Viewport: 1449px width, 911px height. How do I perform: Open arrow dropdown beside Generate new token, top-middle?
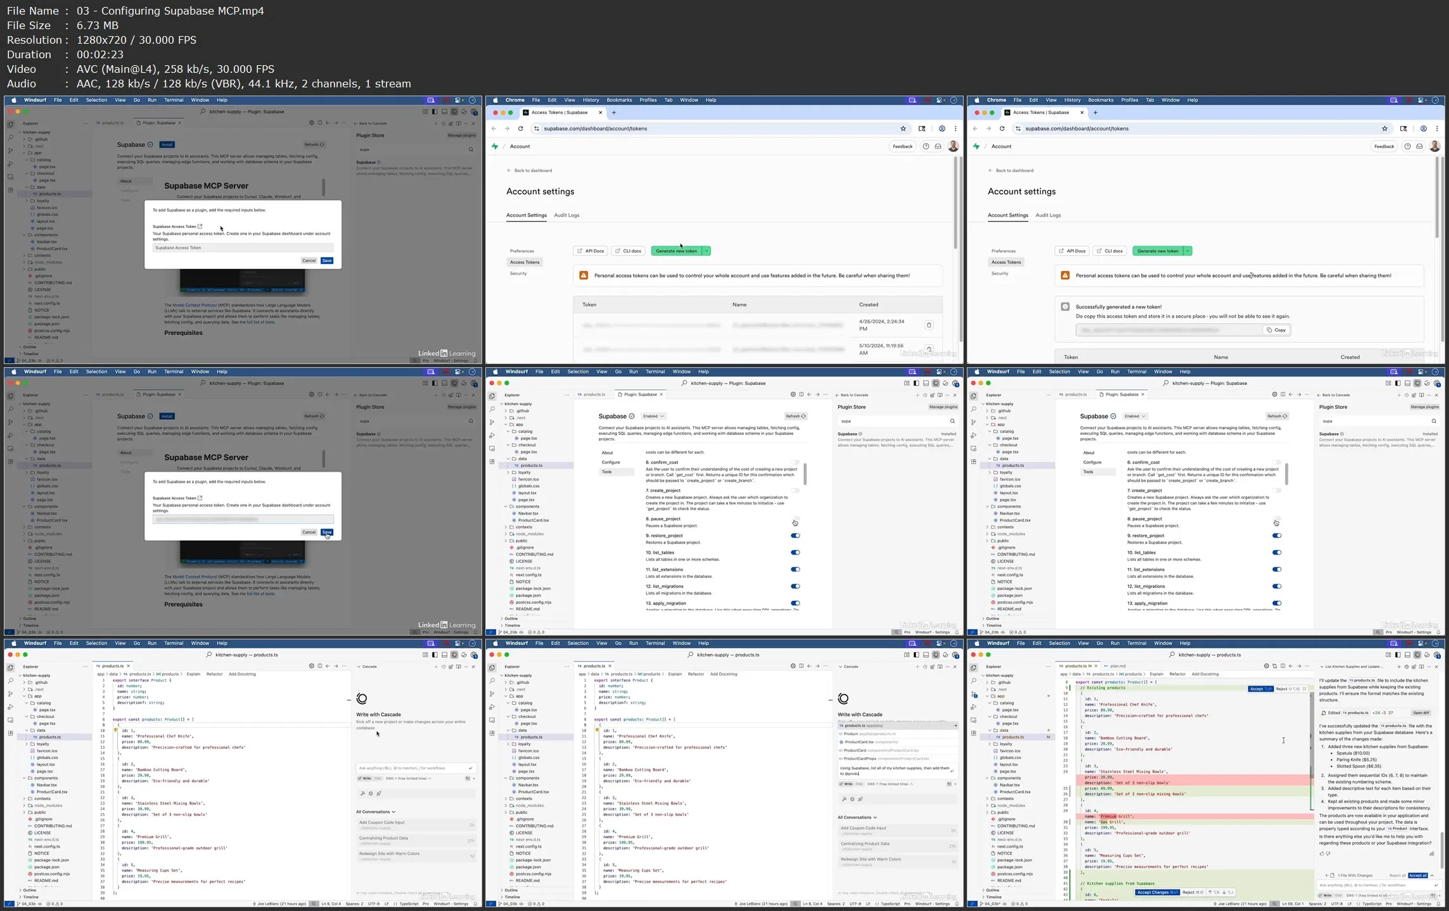(706, 251)
